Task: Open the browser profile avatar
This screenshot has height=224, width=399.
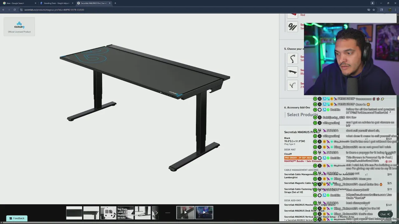Action: tap(390, 10)
